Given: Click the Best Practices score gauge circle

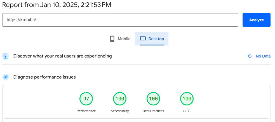Looking at the screenshot, I should pos(153,99).
